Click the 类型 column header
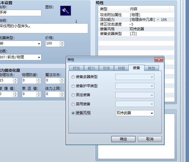This screenshot has width=189, height=162. pos(113,9)
